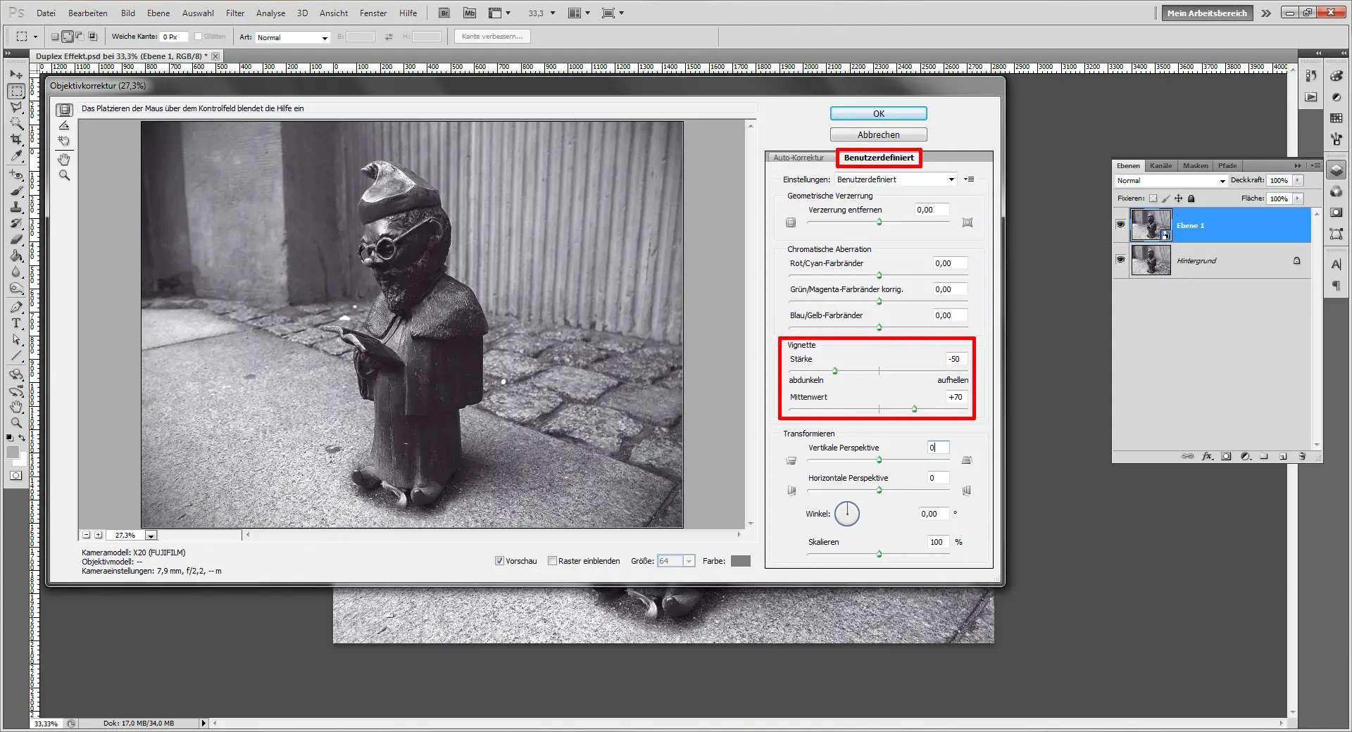Click the Farbe grid color swatch

click(740, 561)
